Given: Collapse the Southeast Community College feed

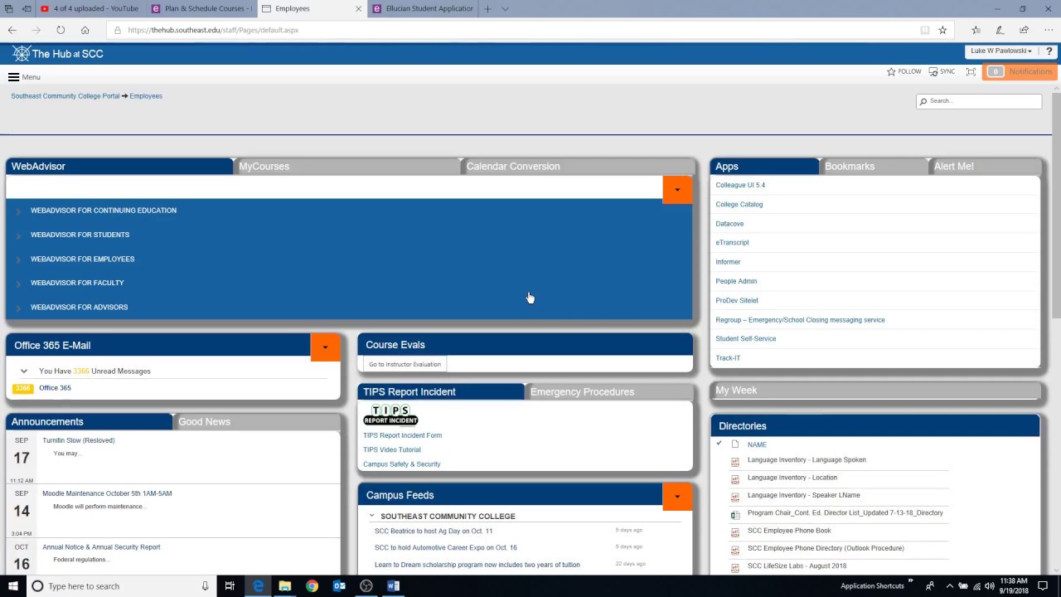Looking at the screenshot, I should [372, 516].
